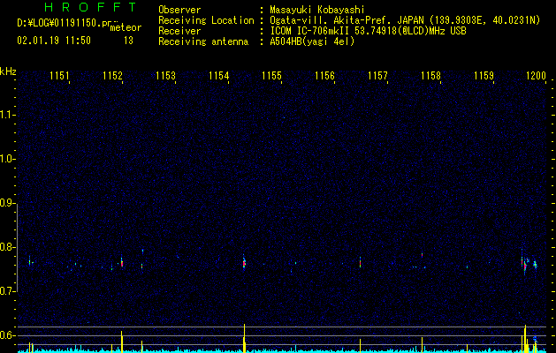Click the 1158 time axis label
Screen dimensions: 556x353
pyautogui.click(x=430, y=76)
